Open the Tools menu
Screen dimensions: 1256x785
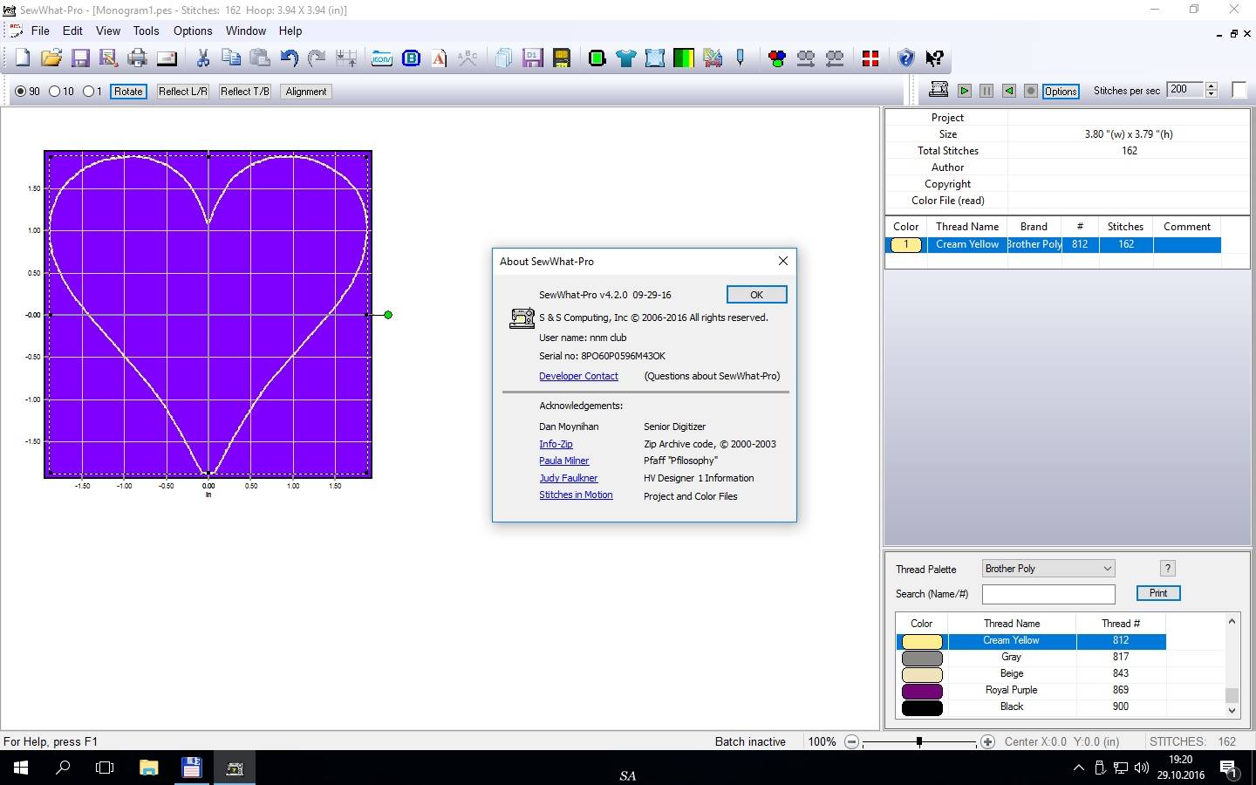(146, 31)
